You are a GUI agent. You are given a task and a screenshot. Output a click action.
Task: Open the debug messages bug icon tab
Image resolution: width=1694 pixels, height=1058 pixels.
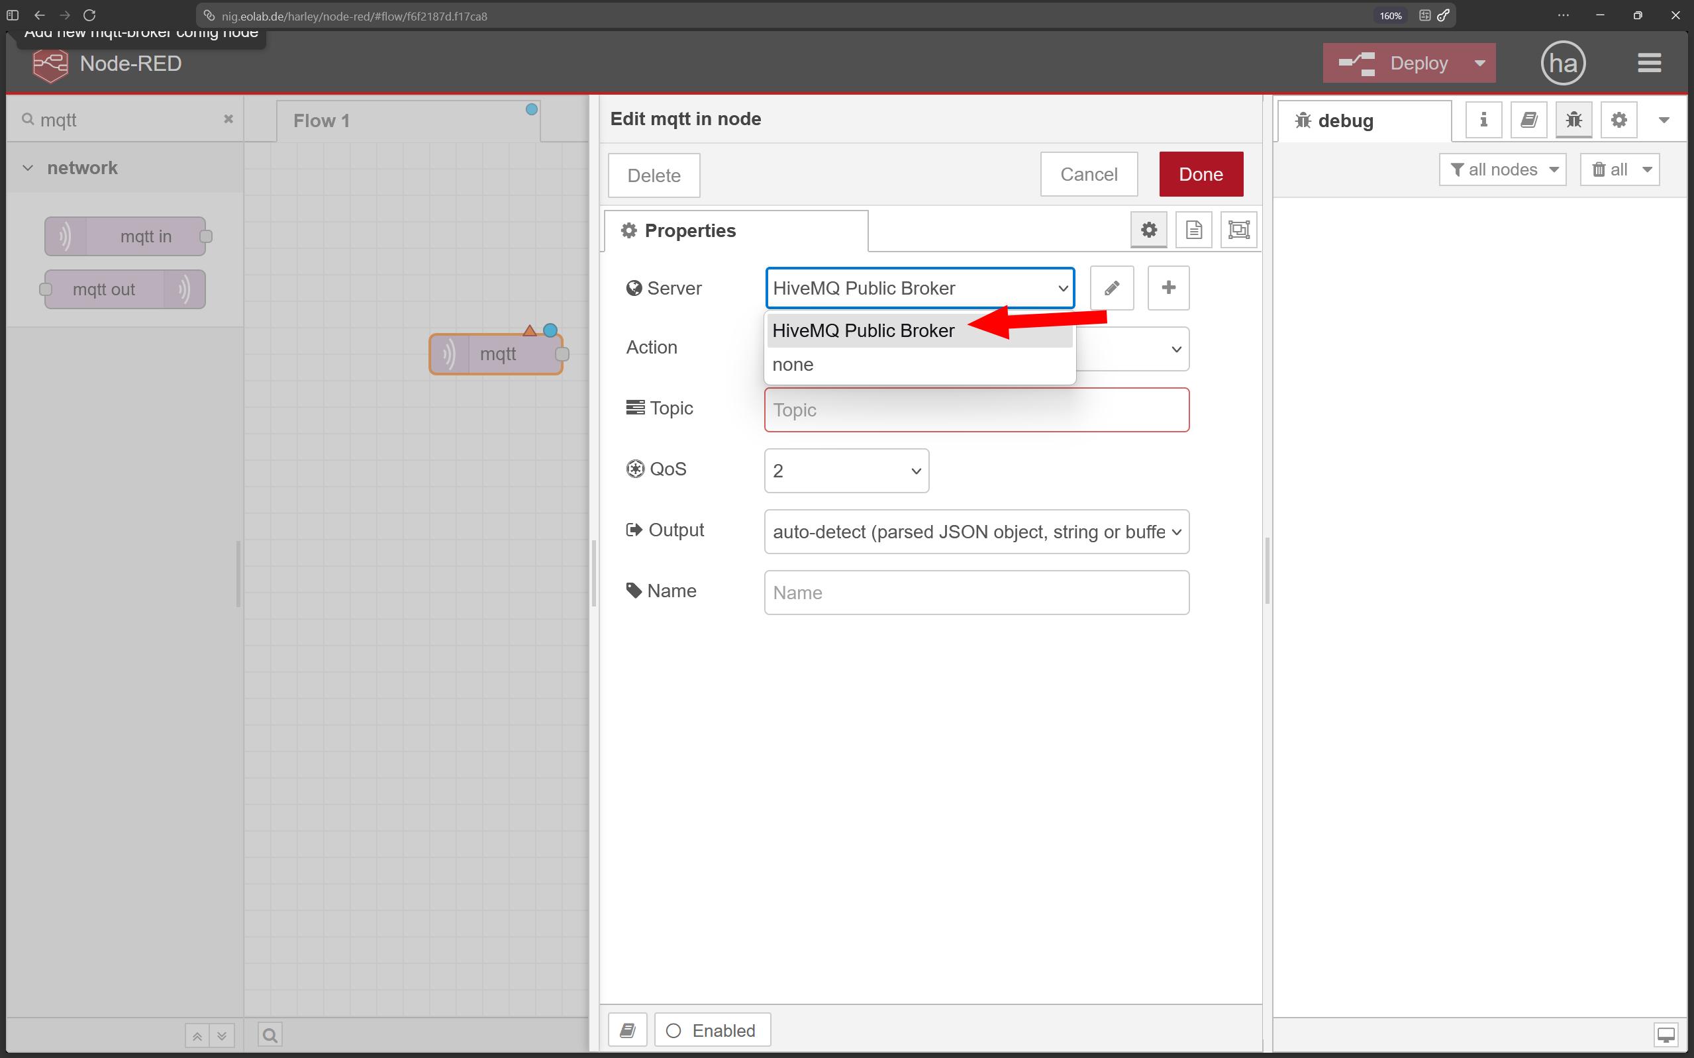pos(1573,120)
